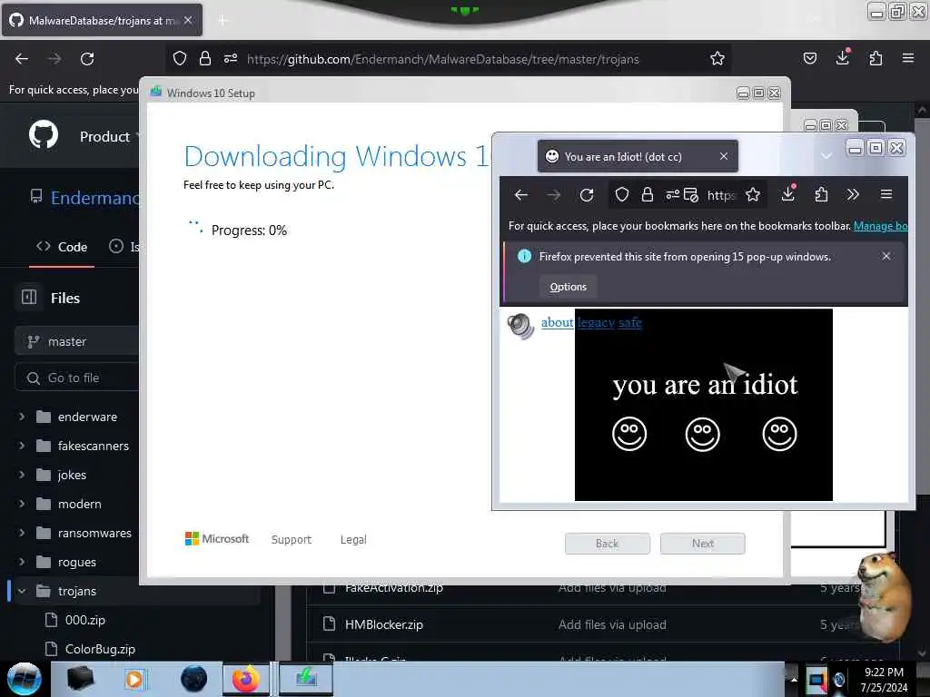Open ColorBug.zip in the file tree
Image resolution: width=930 pixels, height=697 pixels.
click(x=100, y=649)
